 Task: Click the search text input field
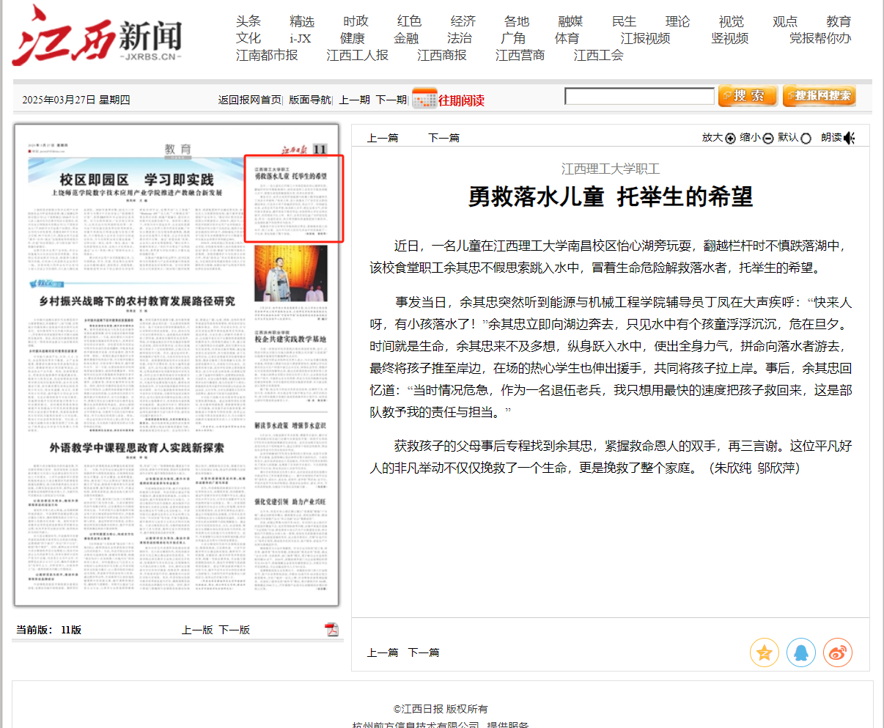click(x=639, y=96)
